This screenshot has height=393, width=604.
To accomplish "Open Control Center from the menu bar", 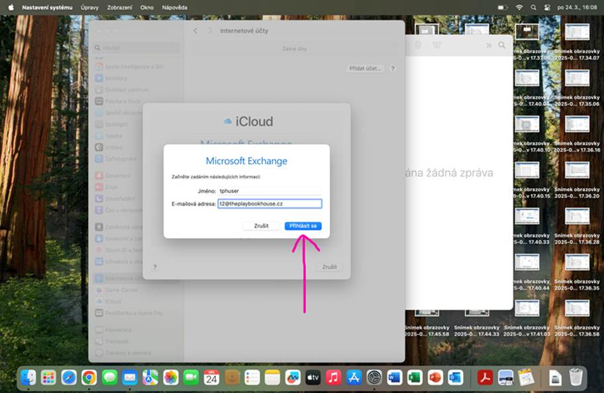I will click(x=547, y=7).
